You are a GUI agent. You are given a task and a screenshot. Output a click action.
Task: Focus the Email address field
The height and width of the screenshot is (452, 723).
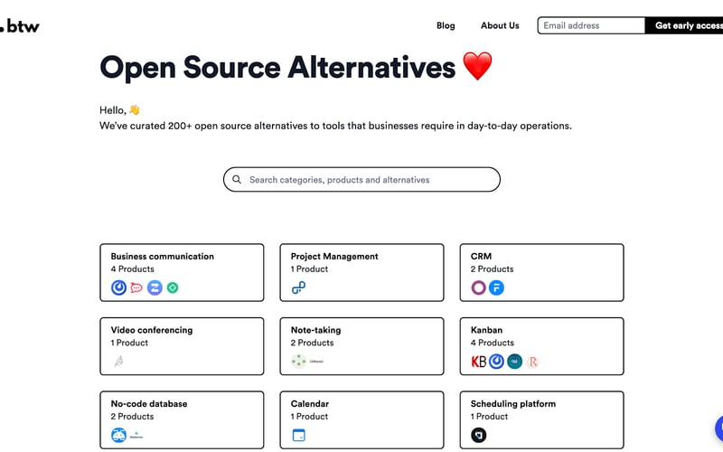coord(591,26)
